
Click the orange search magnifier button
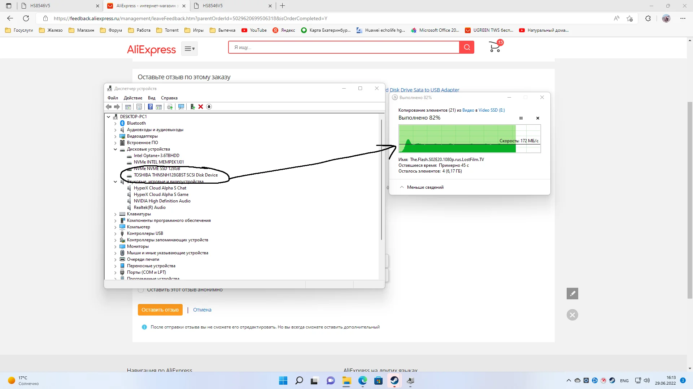467,47
